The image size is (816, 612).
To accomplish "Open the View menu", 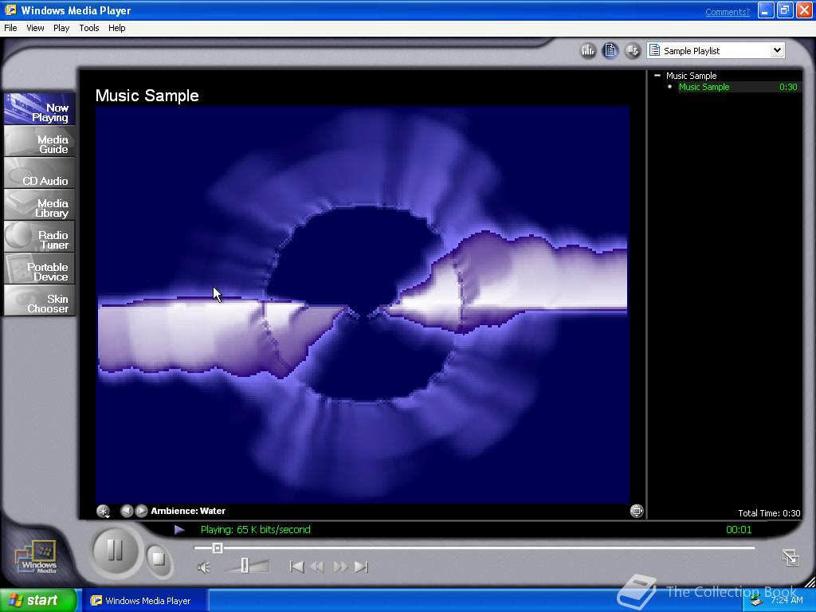I will coord(35,28).
